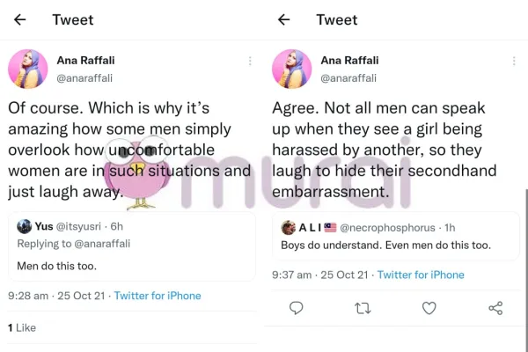
Task: View who liked via "1 Like"
Action: (22, 327)
